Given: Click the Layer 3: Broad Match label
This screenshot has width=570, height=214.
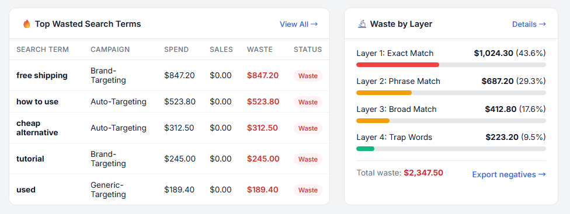Looking at the screenshot, I should [397, 109].
